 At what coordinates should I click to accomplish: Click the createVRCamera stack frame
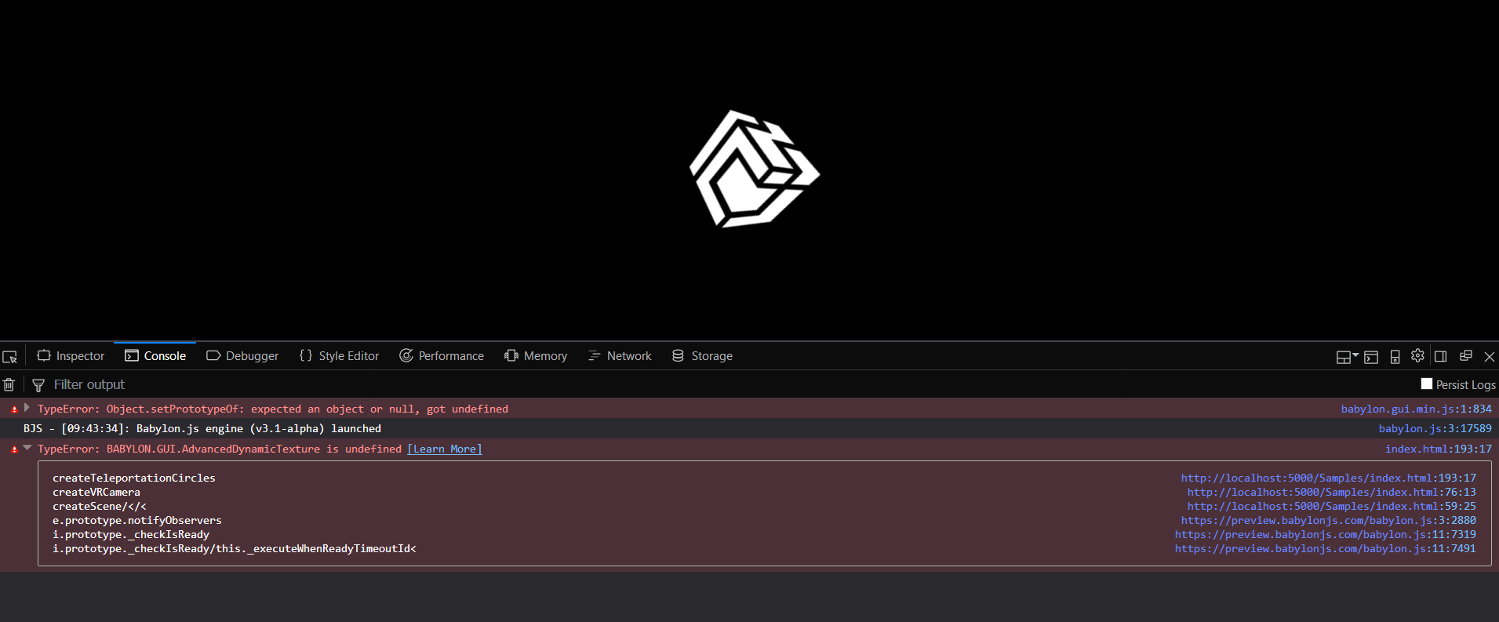tap(96, 493)
